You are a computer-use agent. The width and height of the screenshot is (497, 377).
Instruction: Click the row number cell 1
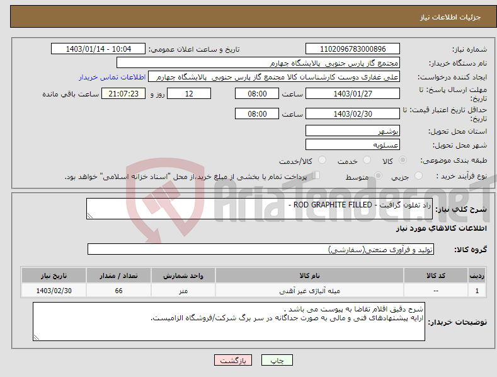click(x=477, y=291)
